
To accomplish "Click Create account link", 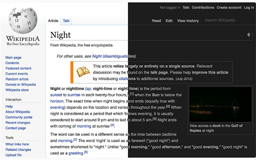I will pyautogui.click(x=229, y=8).
